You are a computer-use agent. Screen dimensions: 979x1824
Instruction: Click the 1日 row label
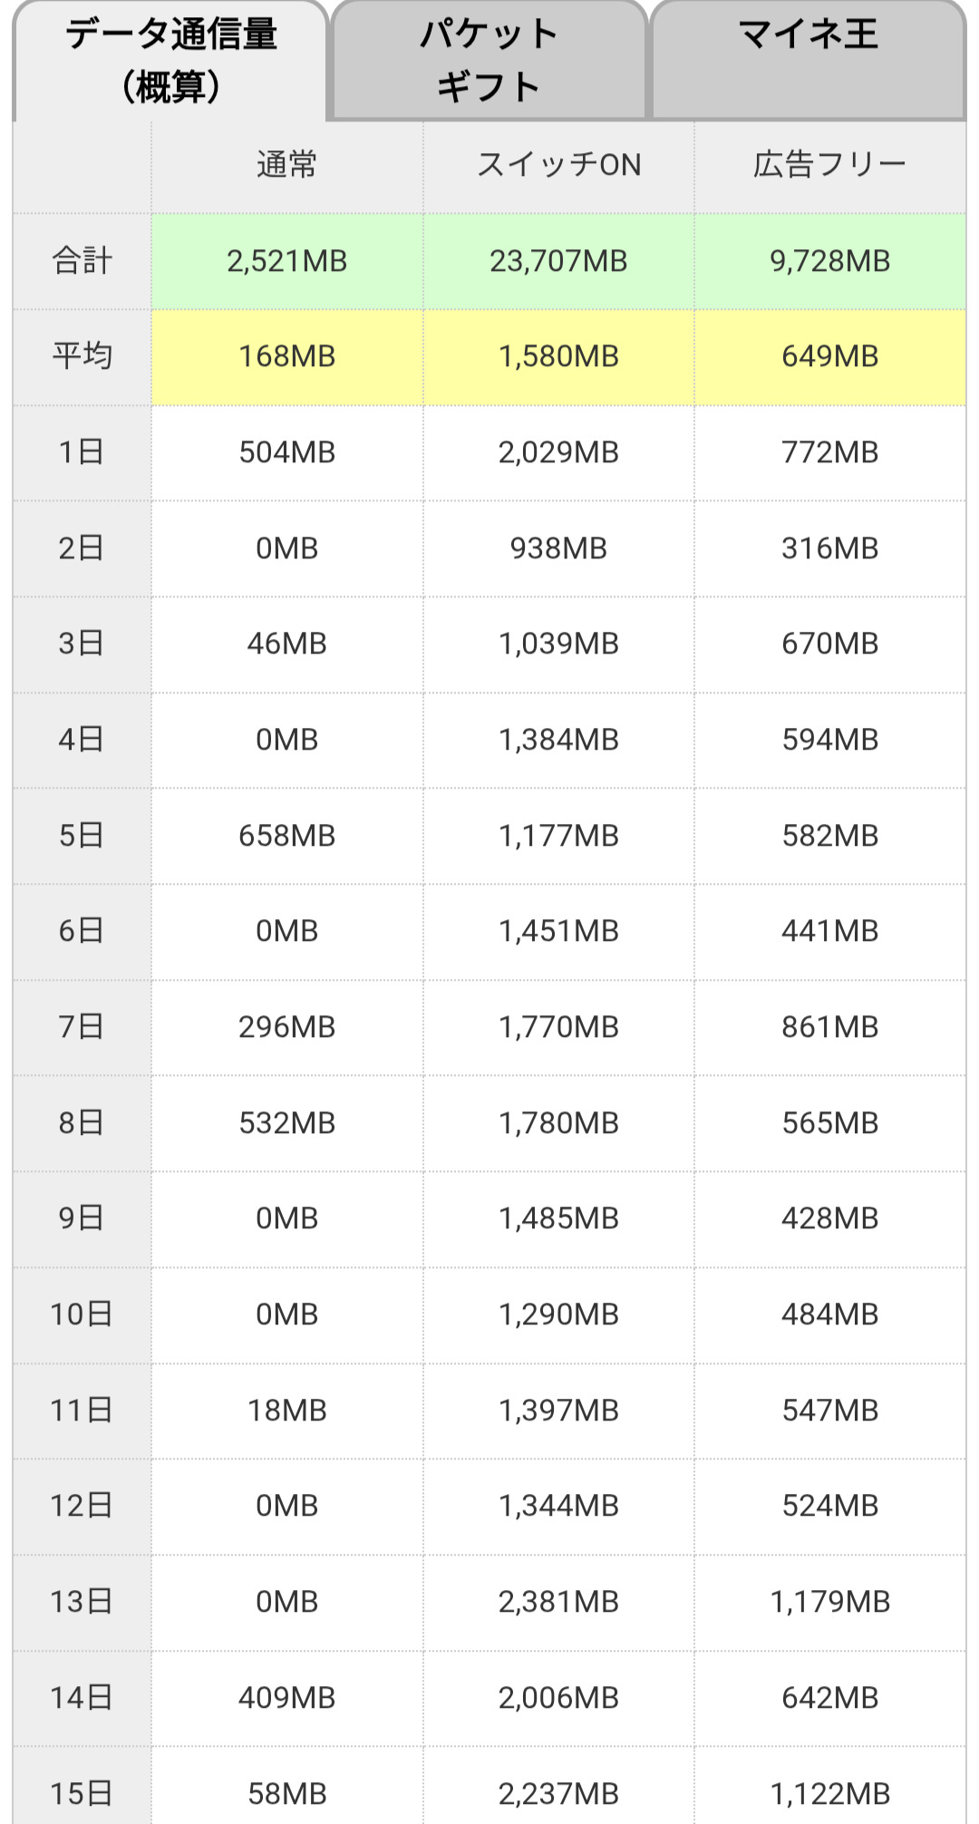coord(82,452)
